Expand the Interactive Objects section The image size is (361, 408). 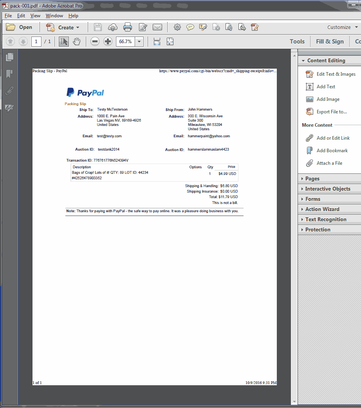[329, 189]
